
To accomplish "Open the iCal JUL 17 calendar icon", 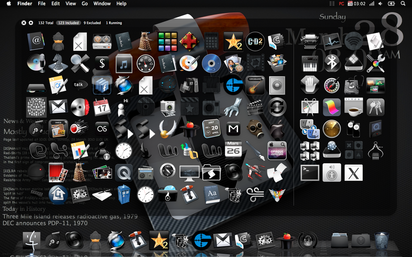I will [102, 107].
